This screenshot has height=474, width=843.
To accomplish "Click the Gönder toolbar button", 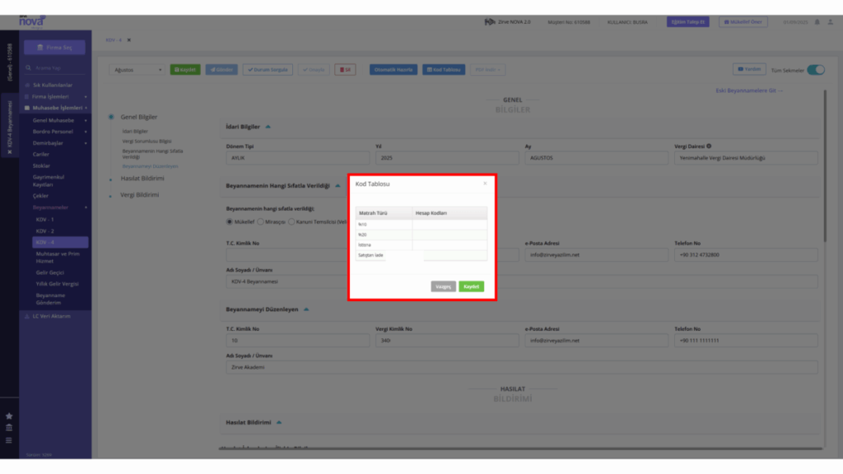I will pos(221,70).
